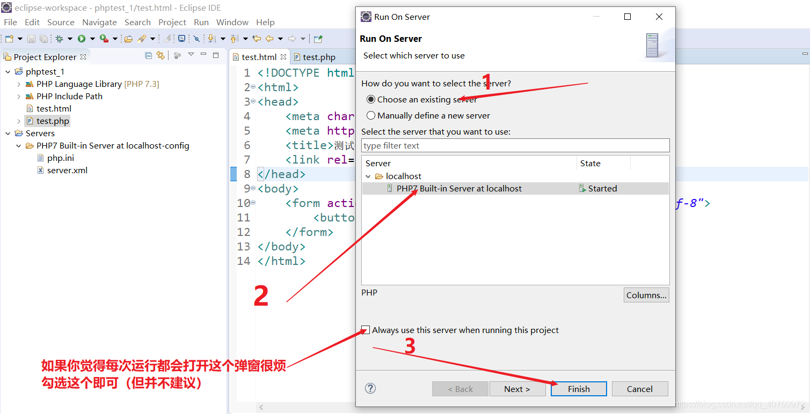
Task: Click the New wizard toolbar icon
Action: point(9,39)
